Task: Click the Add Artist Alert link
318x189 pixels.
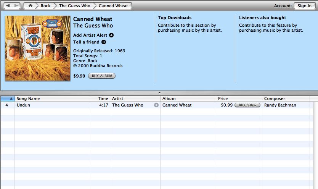Action: point(90,35)
